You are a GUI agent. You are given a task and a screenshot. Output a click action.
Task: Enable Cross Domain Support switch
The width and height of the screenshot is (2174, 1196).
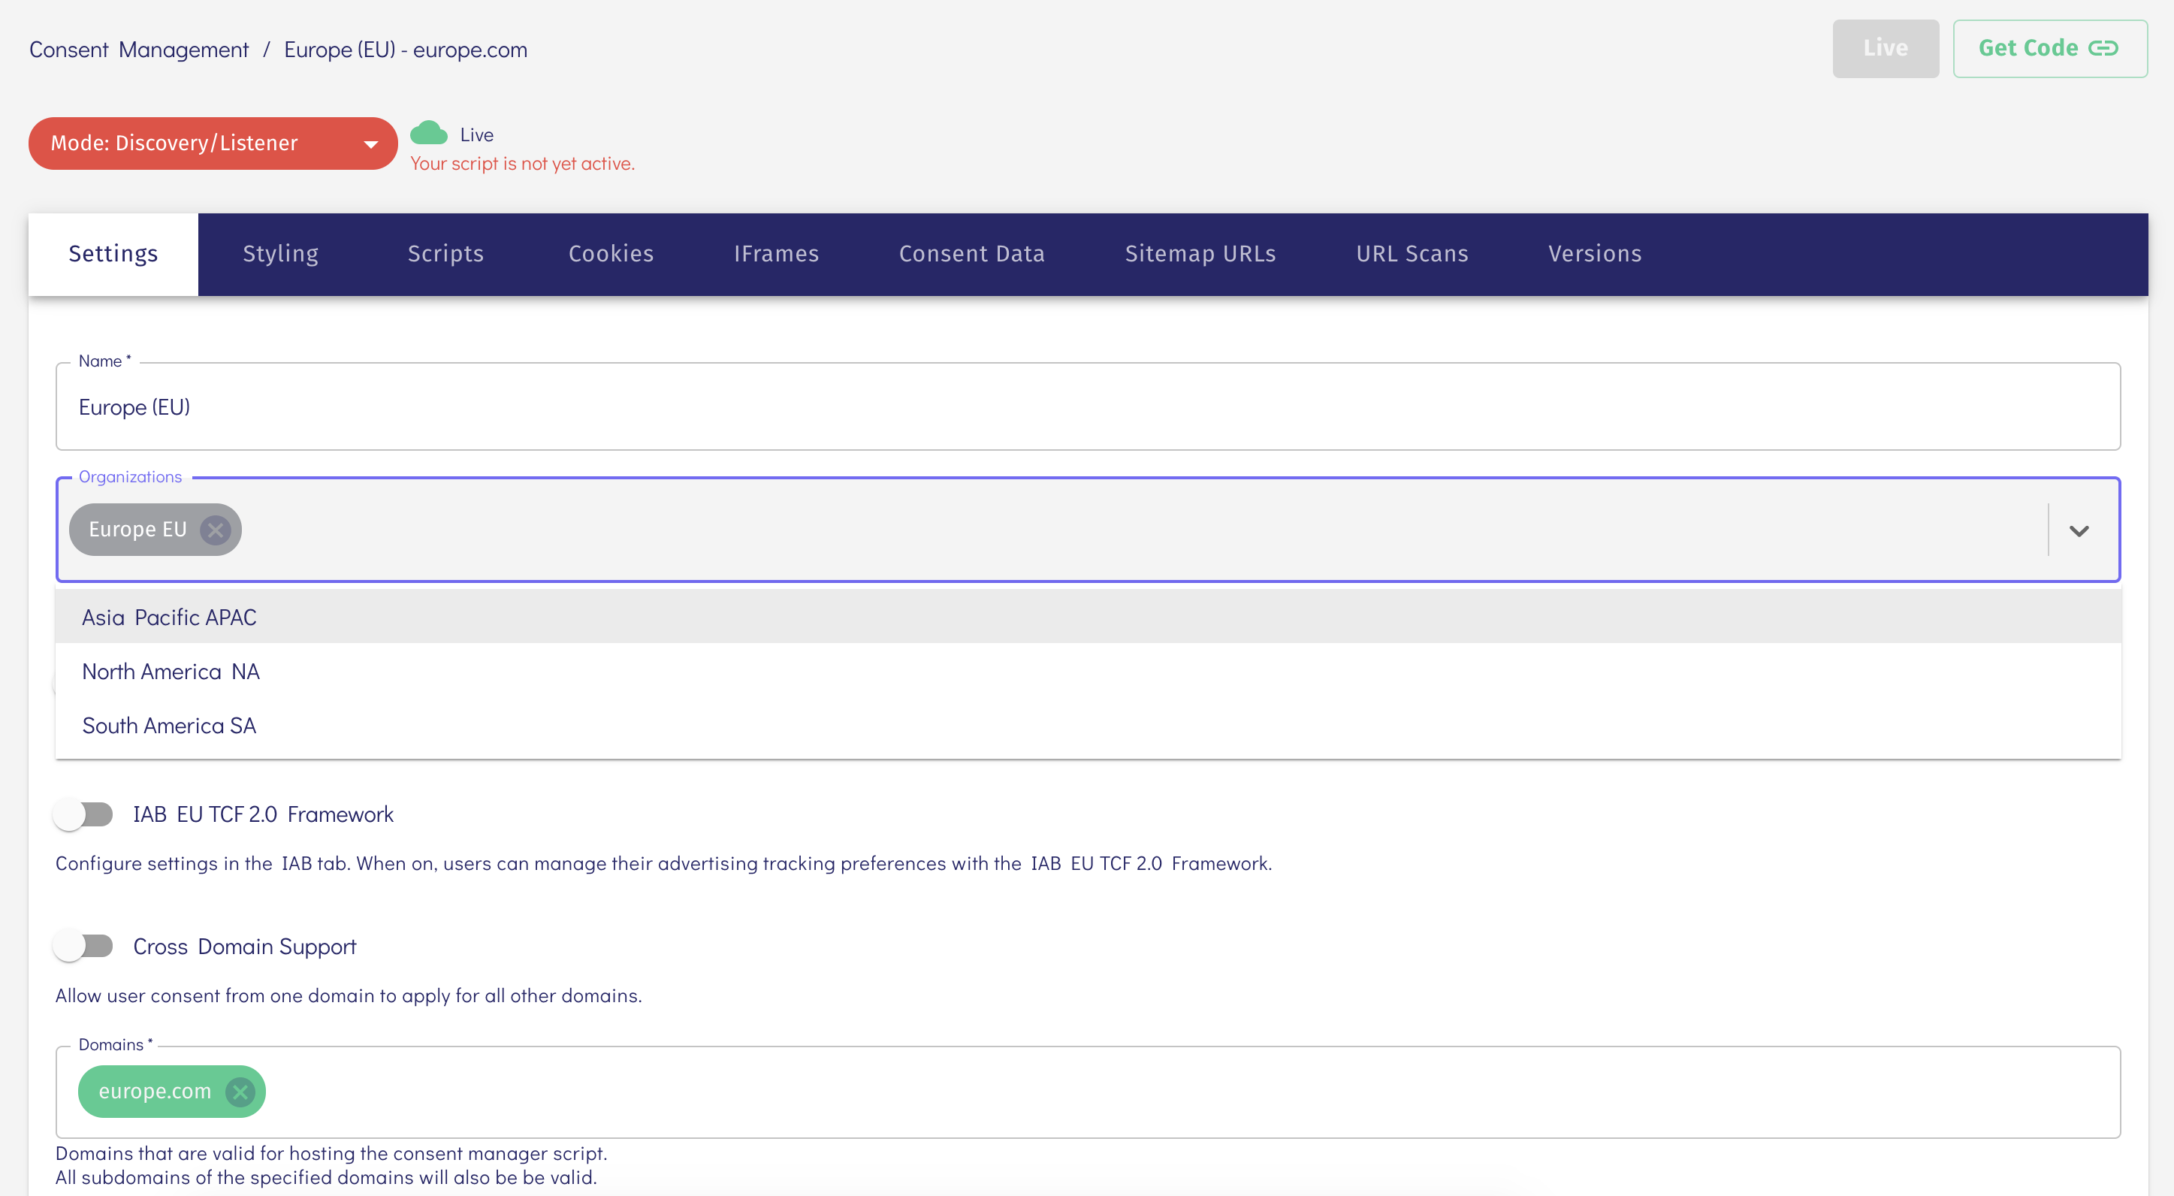[83, 946]
